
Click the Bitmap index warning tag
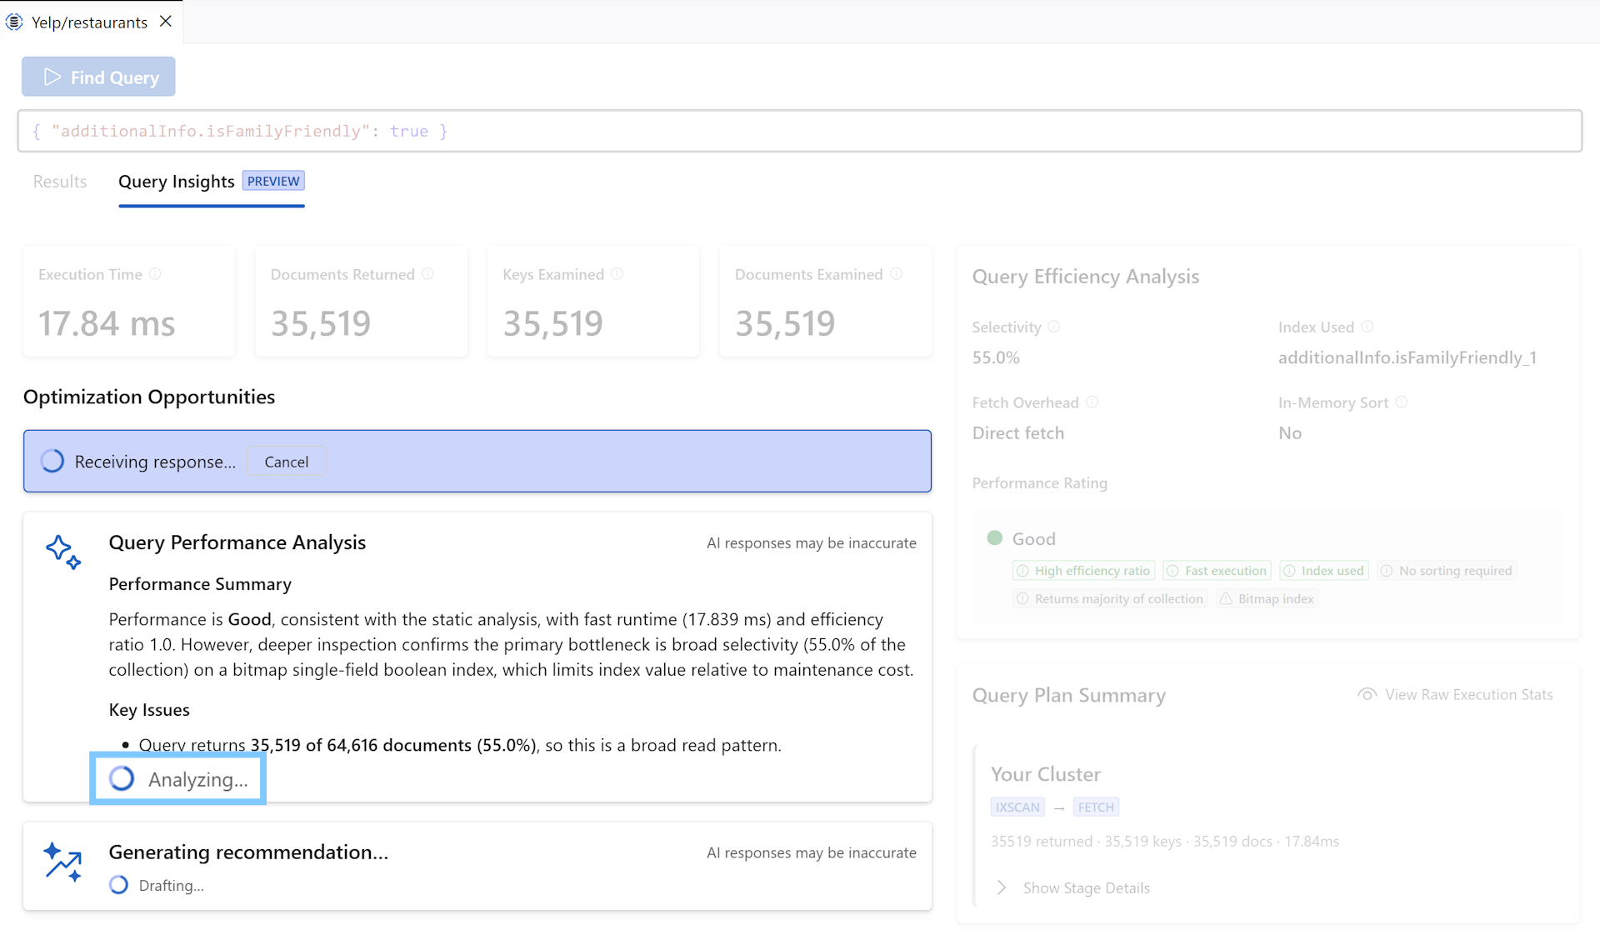pyautogui.click(x=1267, y=599)
